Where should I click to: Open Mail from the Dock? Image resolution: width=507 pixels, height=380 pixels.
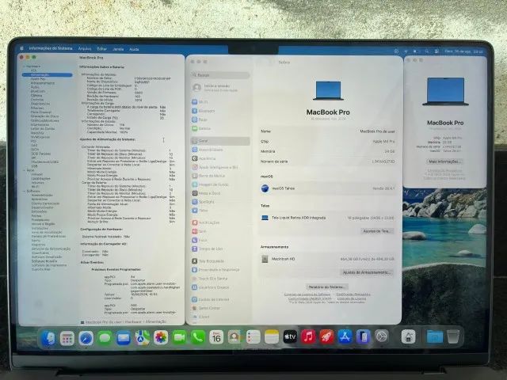click(124, 338)
